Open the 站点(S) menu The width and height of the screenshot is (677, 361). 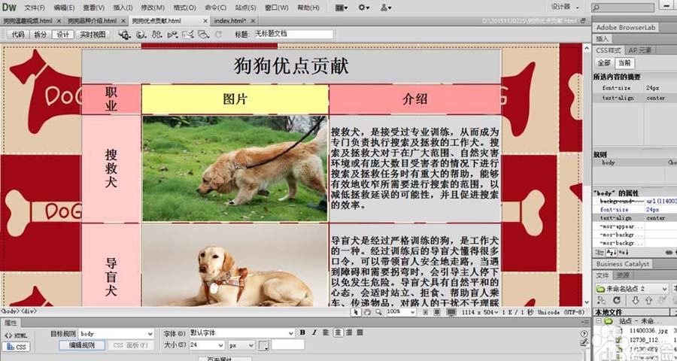coord(246,8)
